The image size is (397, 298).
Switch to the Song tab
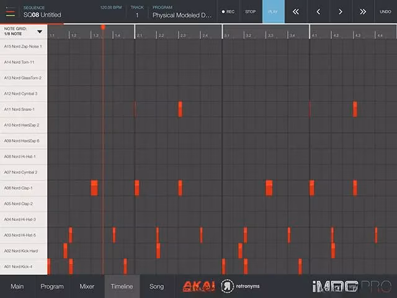click(156, 286)
